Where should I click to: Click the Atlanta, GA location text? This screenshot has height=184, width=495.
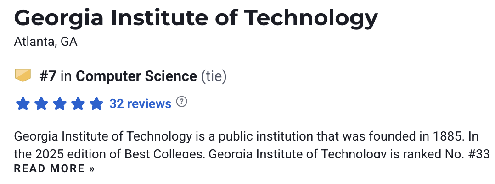[46, 42]
